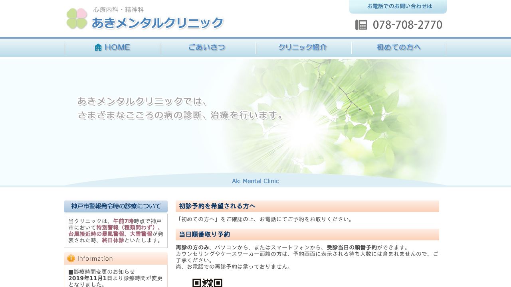The height and width of the screenshot is (287, 511).
Task: Click the four-leaf clover logo icon
Action: [x=77, y=19]
